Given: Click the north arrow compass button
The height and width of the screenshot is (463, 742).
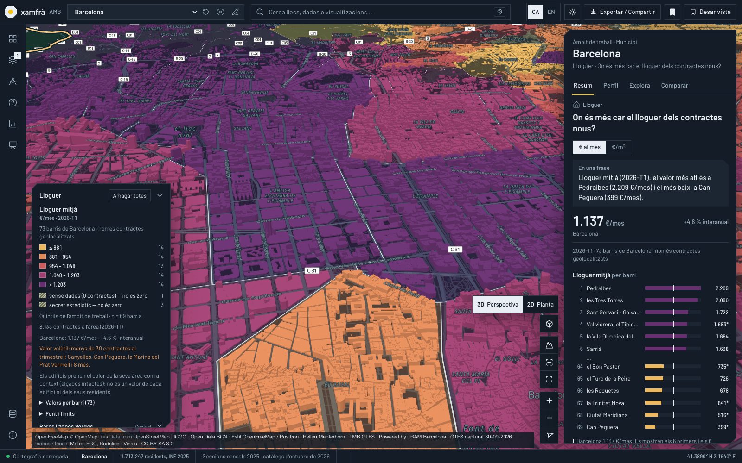Looking at the screenshot, I should coord(549,435).
